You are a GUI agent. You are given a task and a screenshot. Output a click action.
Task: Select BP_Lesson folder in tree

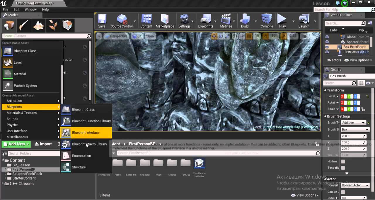point(21,165)
